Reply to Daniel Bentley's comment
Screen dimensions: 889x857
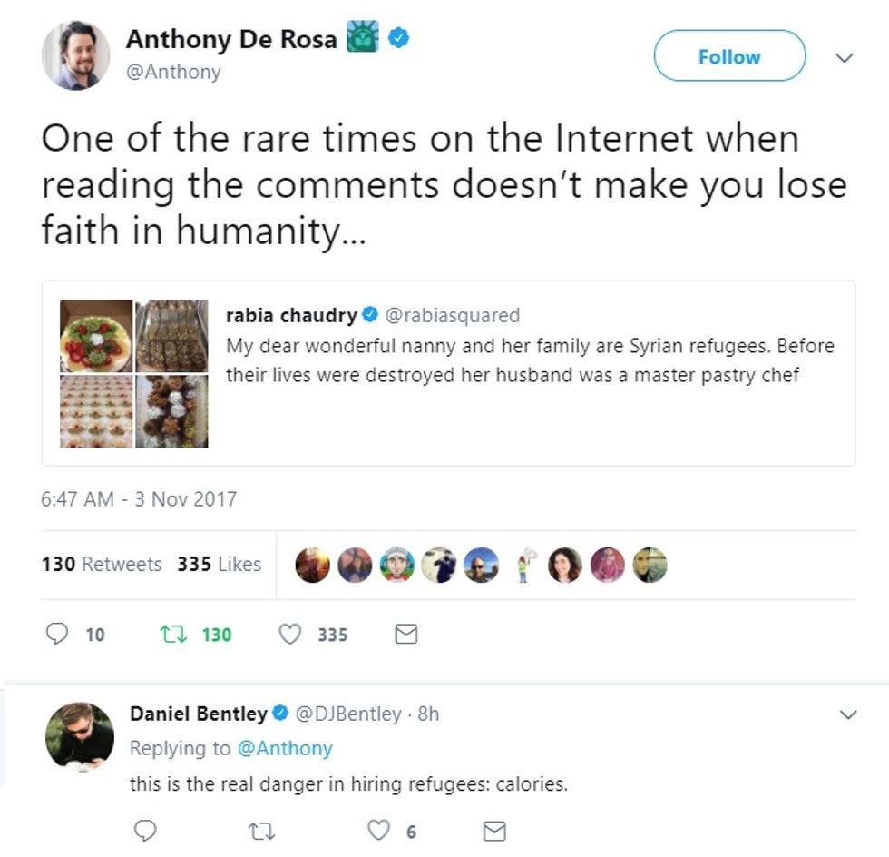pyautogui.click(x=145, y=831)
